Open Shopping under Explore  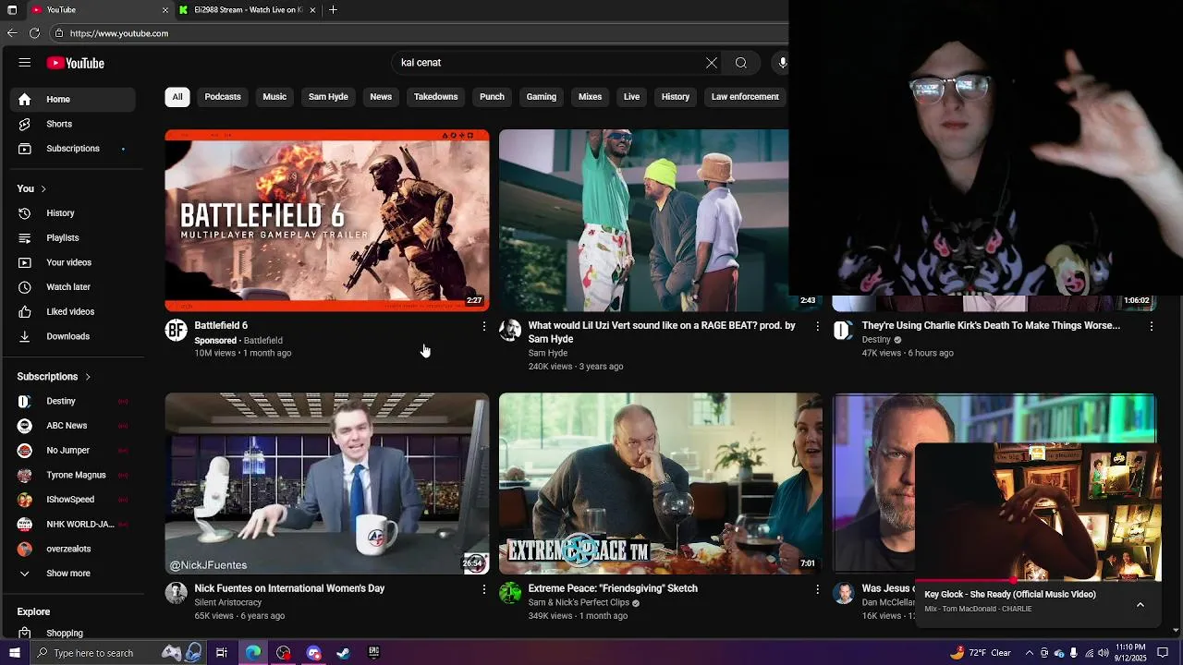coord(73,633)
